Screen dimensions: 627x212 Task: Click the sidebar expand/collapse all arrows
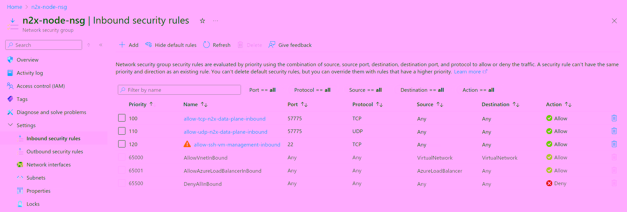(89, 45)
